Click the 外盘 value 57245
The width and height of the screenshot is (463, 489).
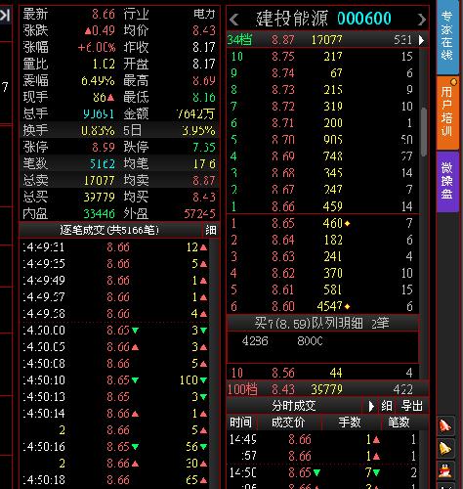click(x=199, y=214)
